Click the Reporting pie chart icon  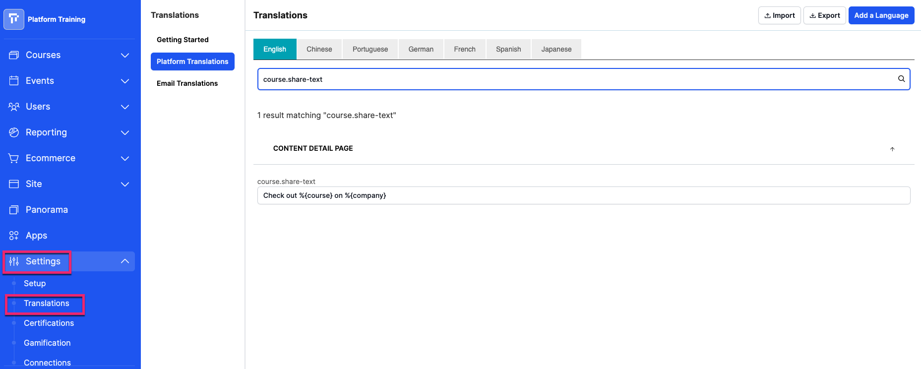click(x=14, y=132)
